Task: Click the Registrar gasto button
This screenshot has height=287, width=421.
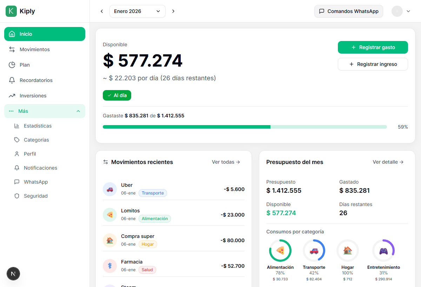Action: (373, 47)
